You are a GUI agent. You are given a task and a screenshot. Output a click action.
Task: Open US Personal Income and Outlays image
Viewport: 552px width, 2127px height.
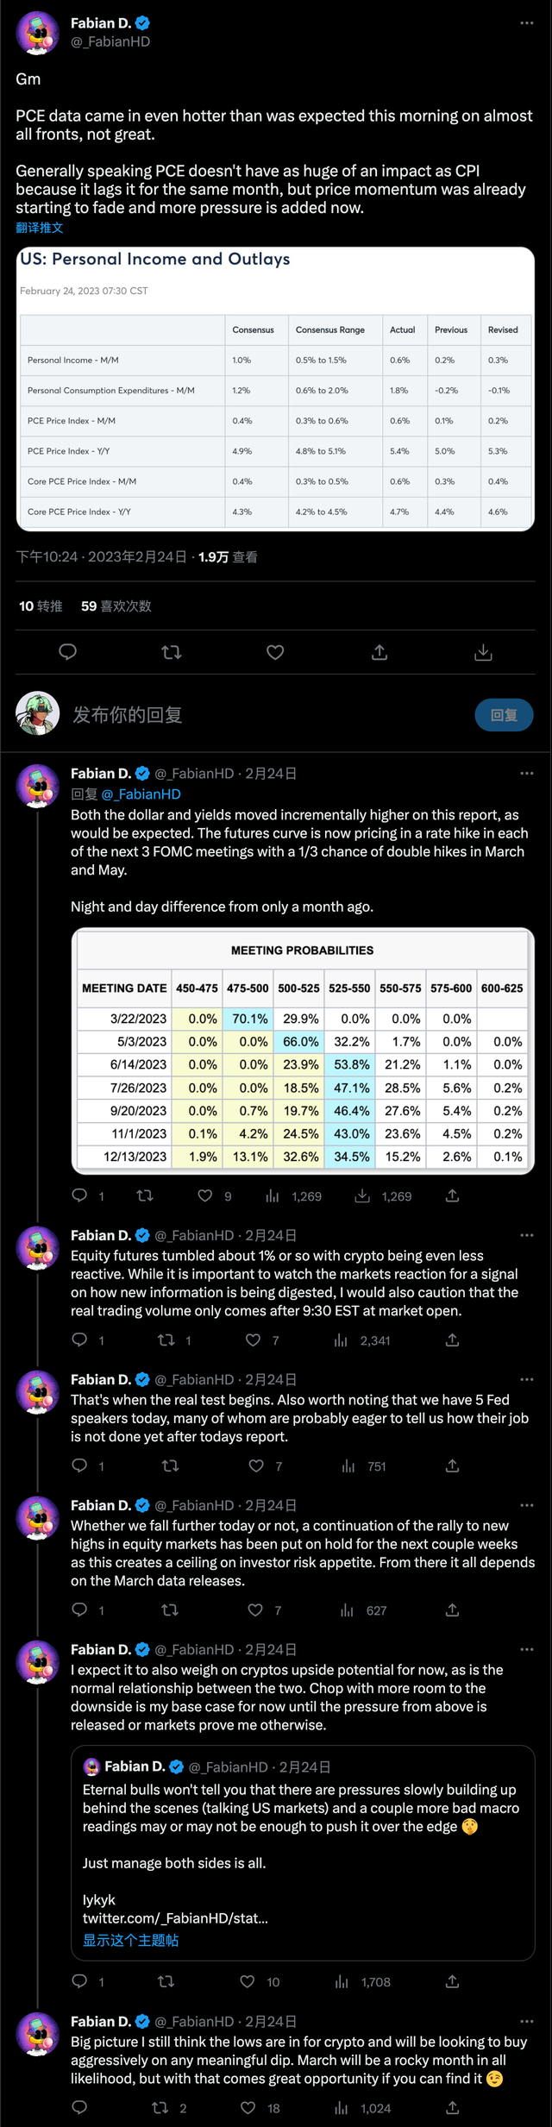[x=275, y=389]
